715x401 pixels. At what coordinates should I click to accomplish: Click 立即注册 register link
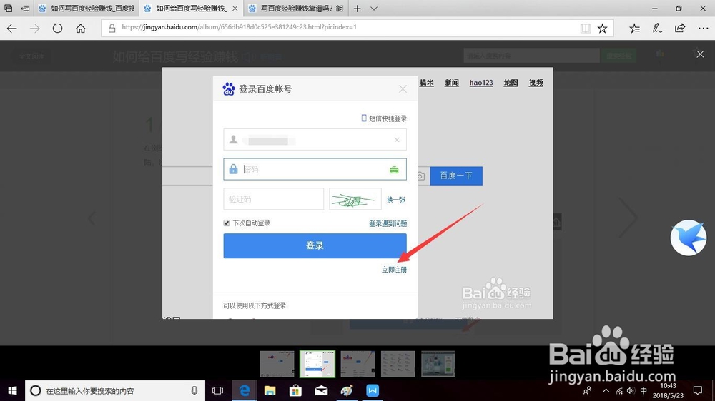(x=395, y=270)
